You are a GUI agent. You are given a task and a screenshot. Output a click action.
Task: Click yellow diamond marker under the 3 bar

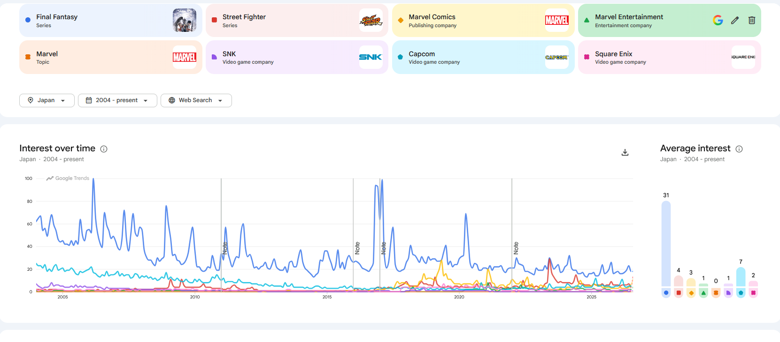(x=691, y=293)
